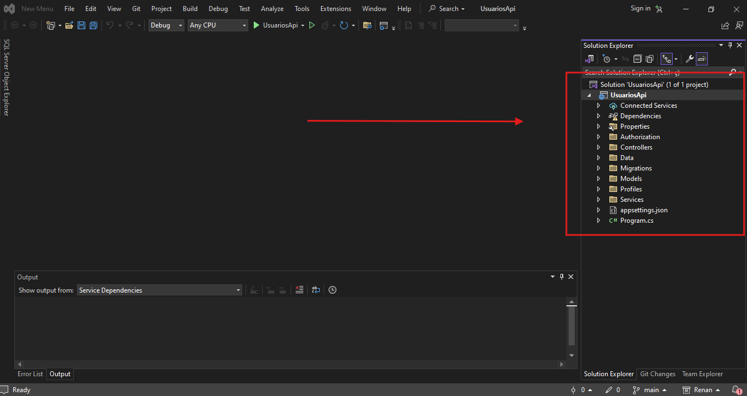
Task: Select Program.cs in Solution Explorer
Action: pos(636,221)
